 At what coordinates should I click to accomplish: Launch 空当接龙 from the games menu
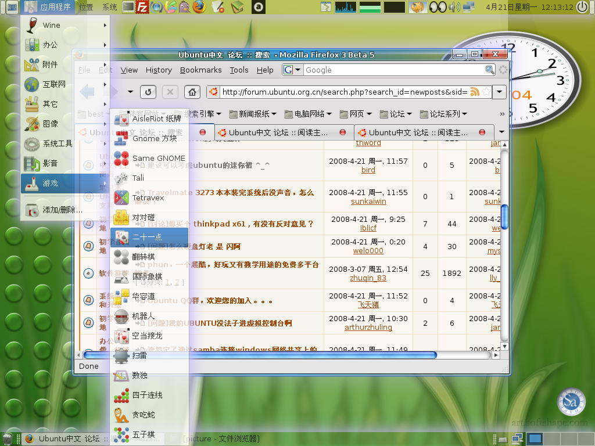[x=149, y=336]
